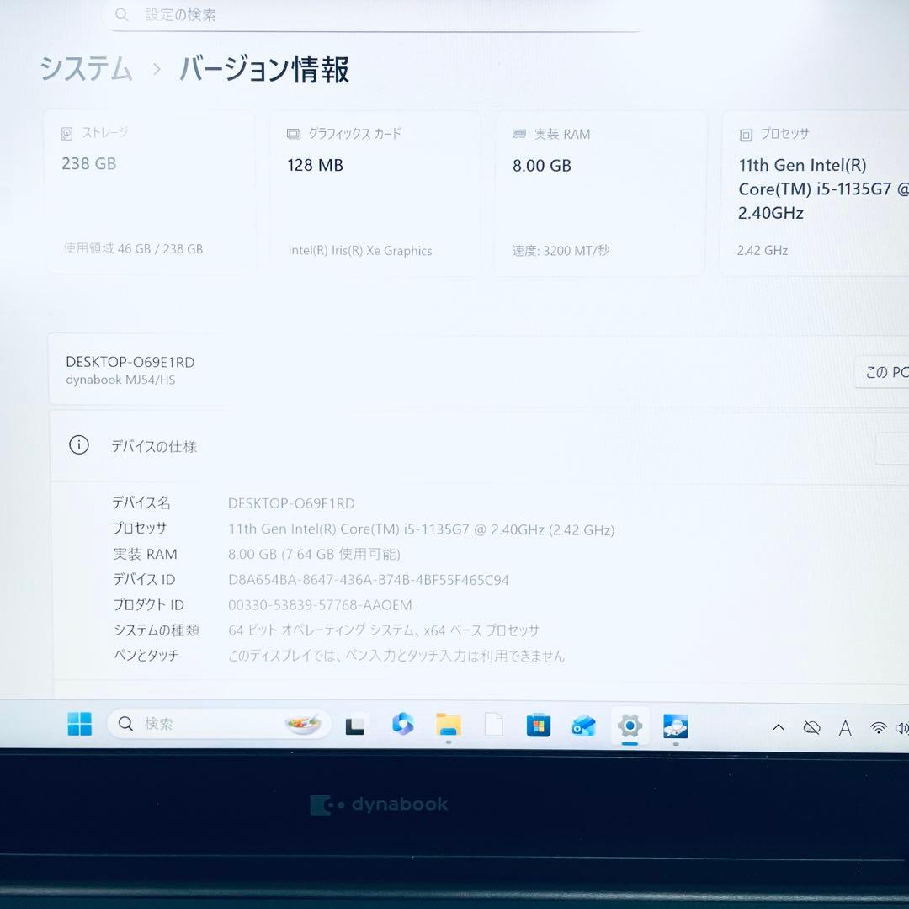Open the Notepad document icon on taskbar
The height and width of the screenshot is (909, 909).
click(493, 724)
